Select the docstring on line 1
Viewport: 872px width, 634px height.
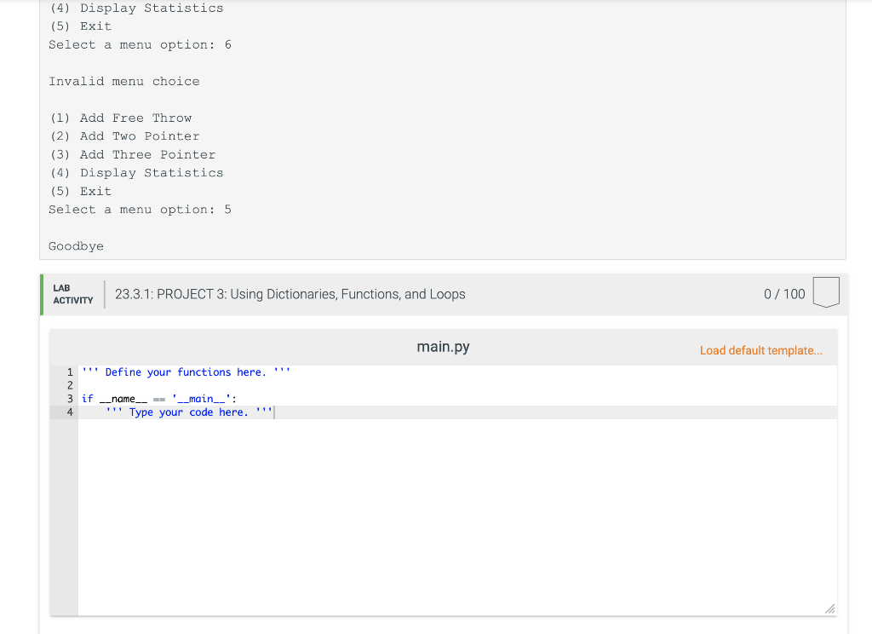(x=184, y=372)
